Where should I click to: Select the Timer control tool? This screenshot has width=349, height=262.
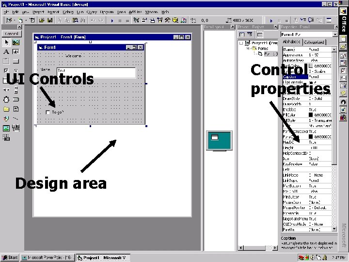pos(6,99)
